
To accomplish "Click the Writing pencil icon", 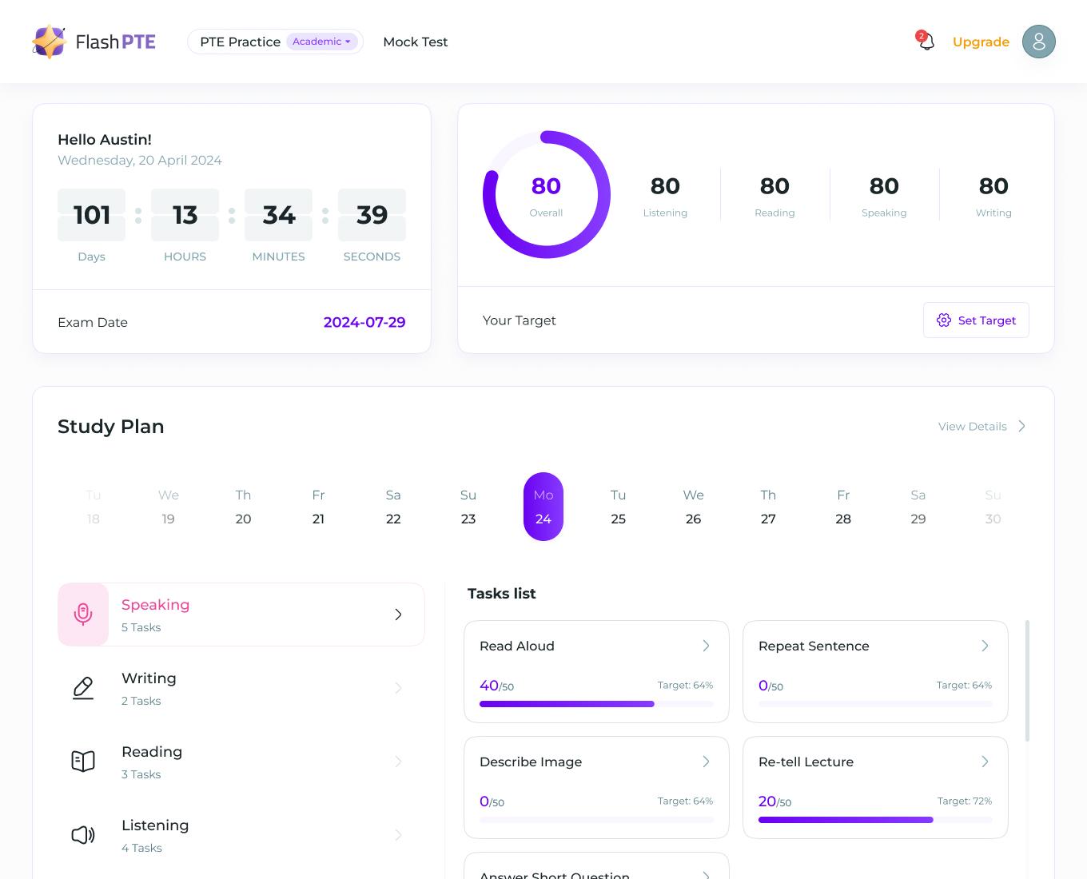I will (83, 688).
